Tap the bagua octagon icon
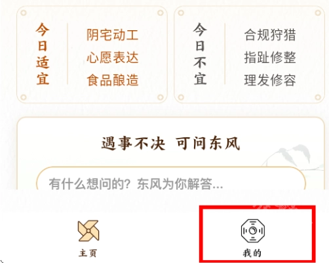This screenshot has width=329, height=264. [253, 231]
